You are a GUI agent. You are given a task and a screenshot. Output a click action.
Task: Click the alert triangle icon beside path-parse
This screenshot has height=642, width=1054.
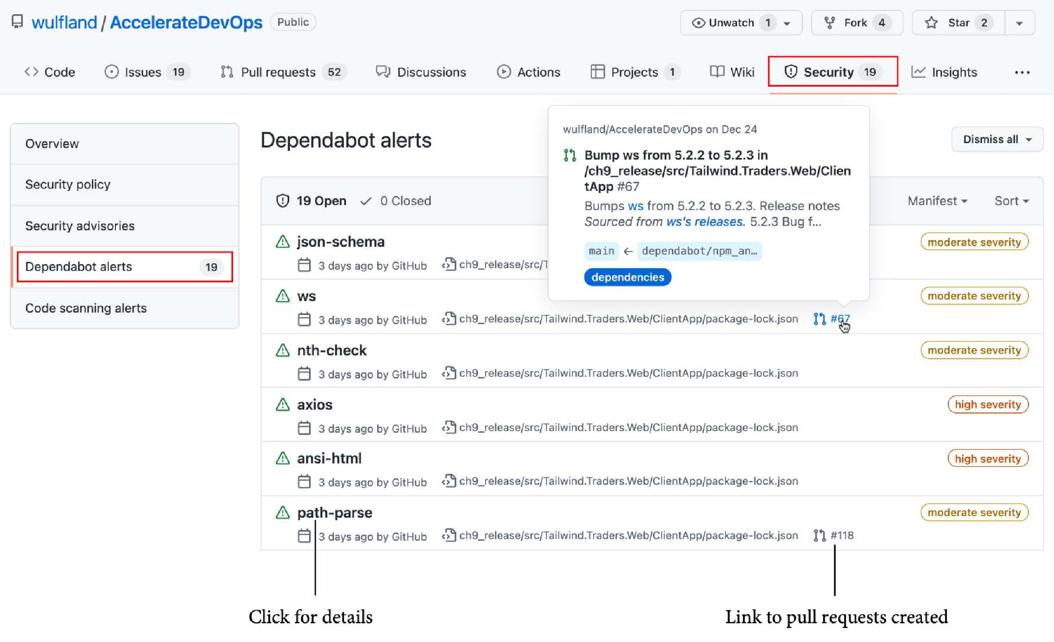click(283, 512)
